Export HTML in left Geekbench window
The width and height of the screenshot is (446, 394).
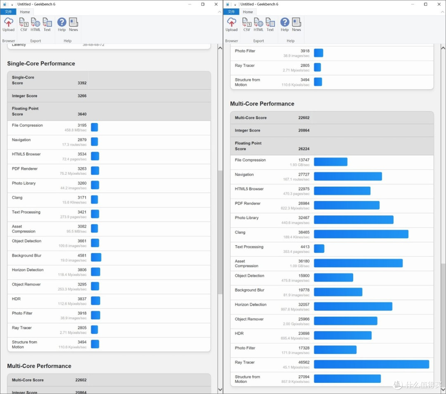pos(36,24)
